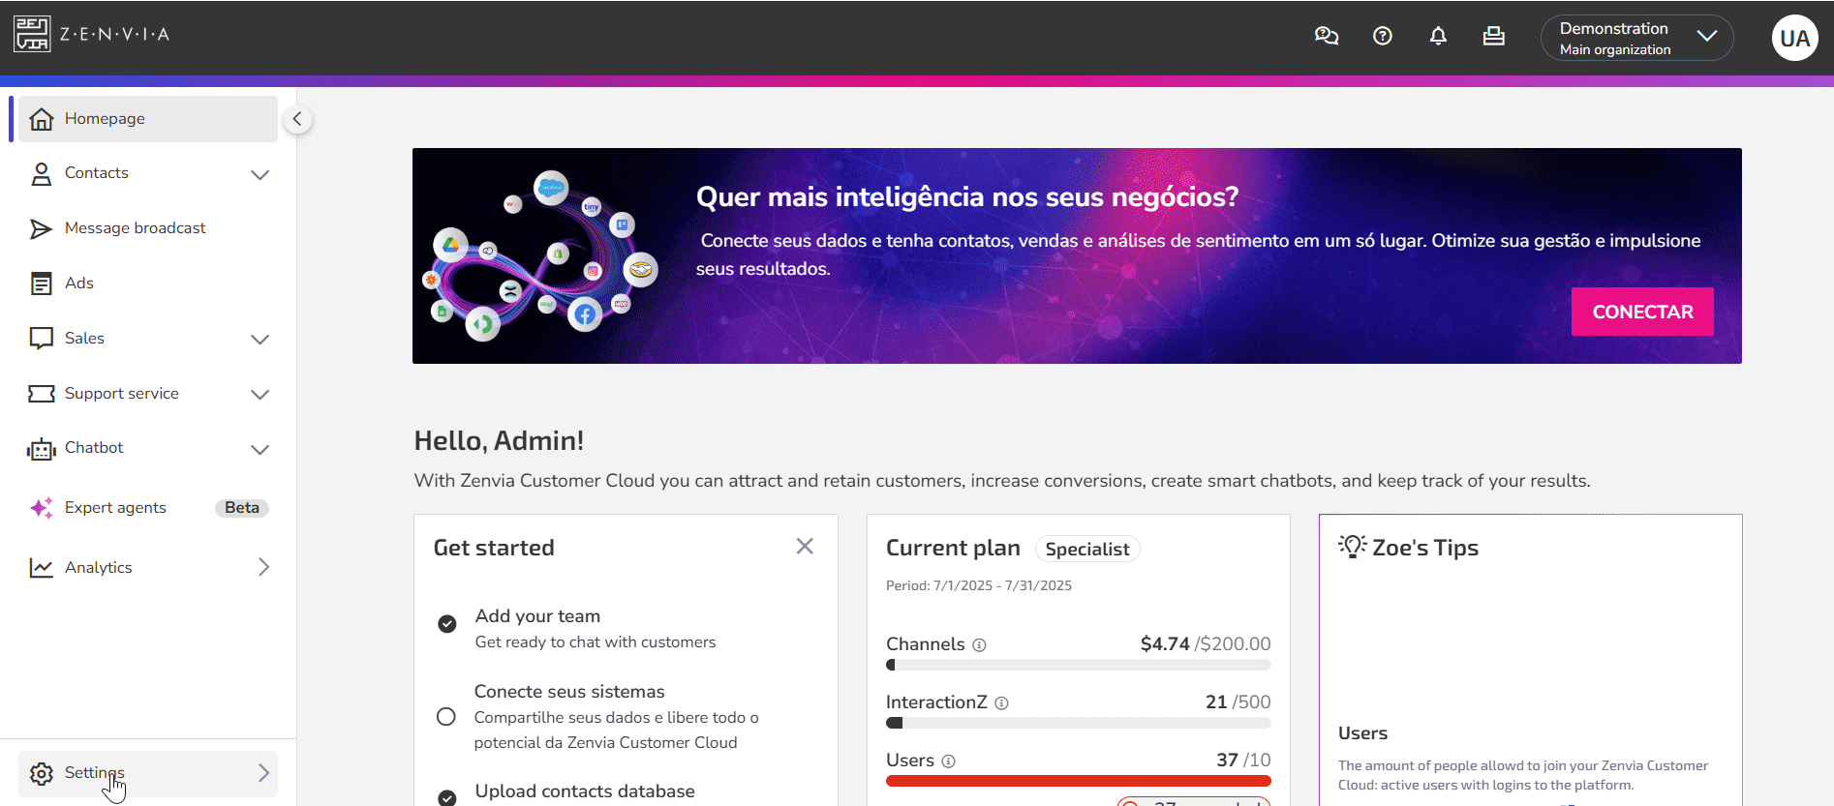Open the Demonstration organization dropdown
1834x806 pixels.
click(x=1636, y=38)
